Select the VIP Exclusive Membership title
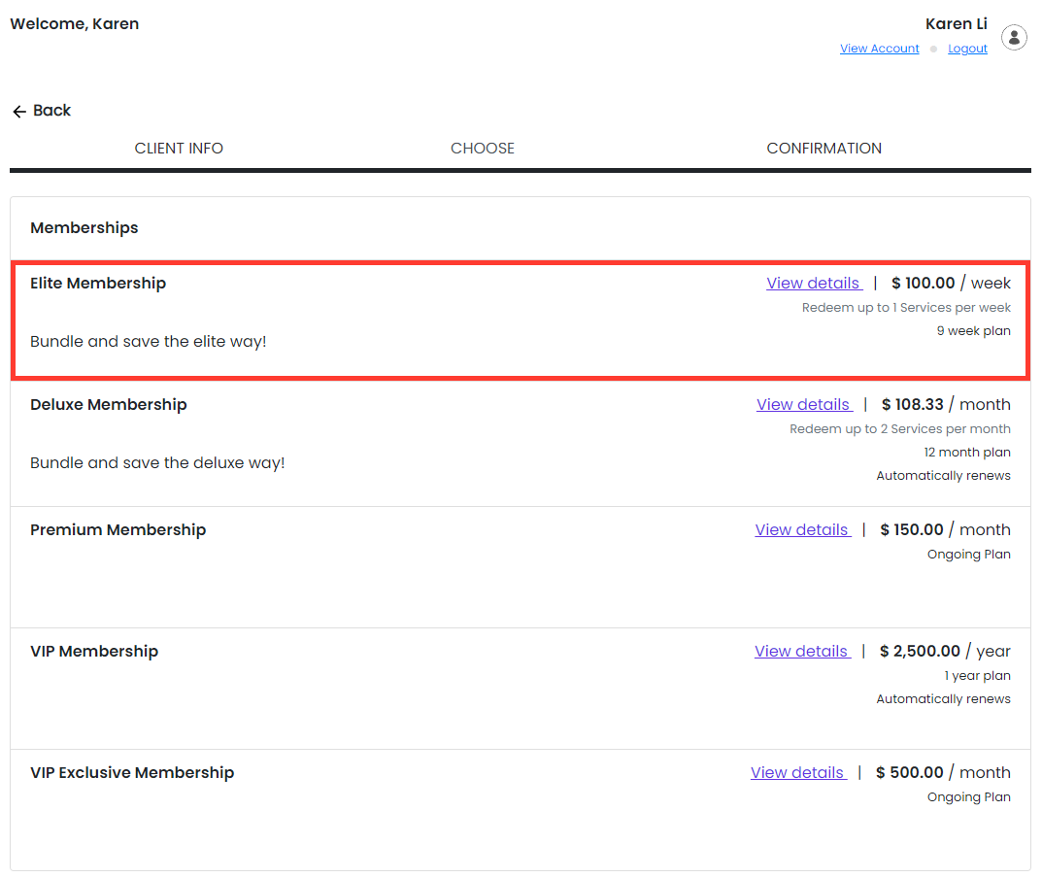The width and height of the screenshot is (1042, 878). [x=132, y=773]
